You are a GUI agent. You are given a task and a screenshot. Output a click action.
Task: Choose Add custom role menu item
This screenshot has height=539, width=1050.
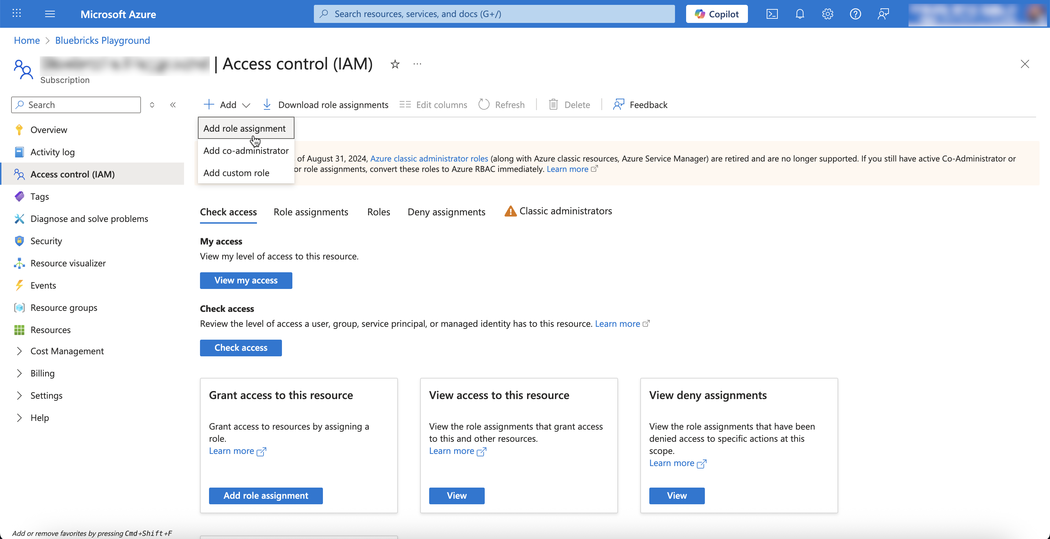236,173
